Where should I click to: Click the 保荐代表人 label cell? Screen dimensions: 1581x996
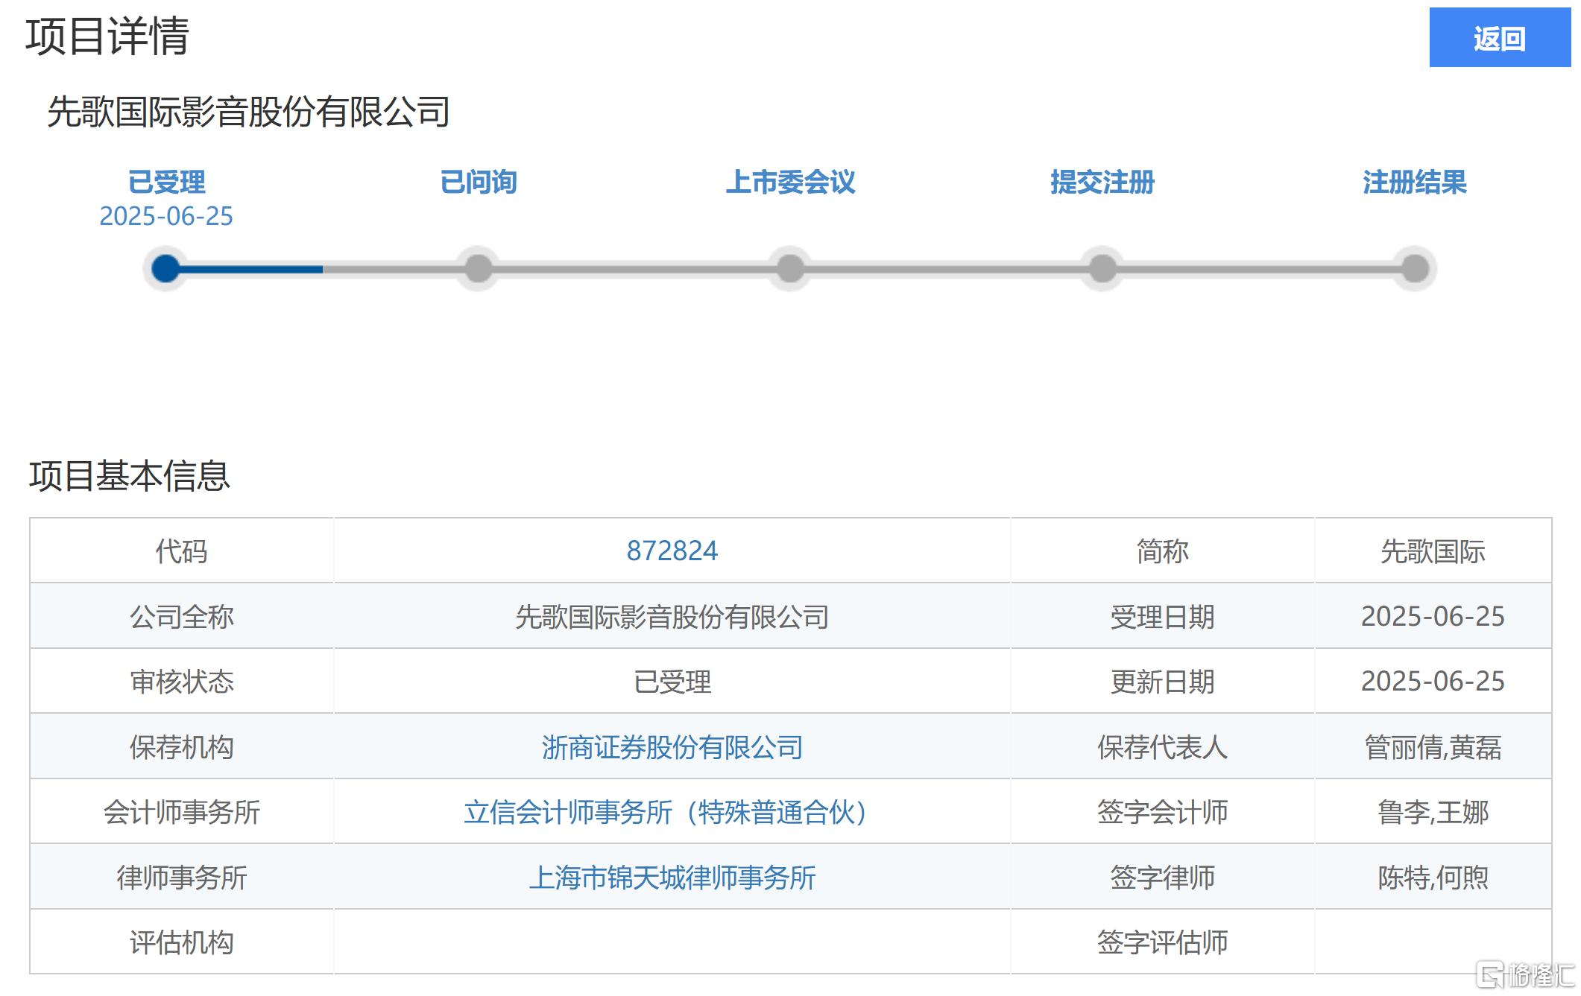[1162, 747]
